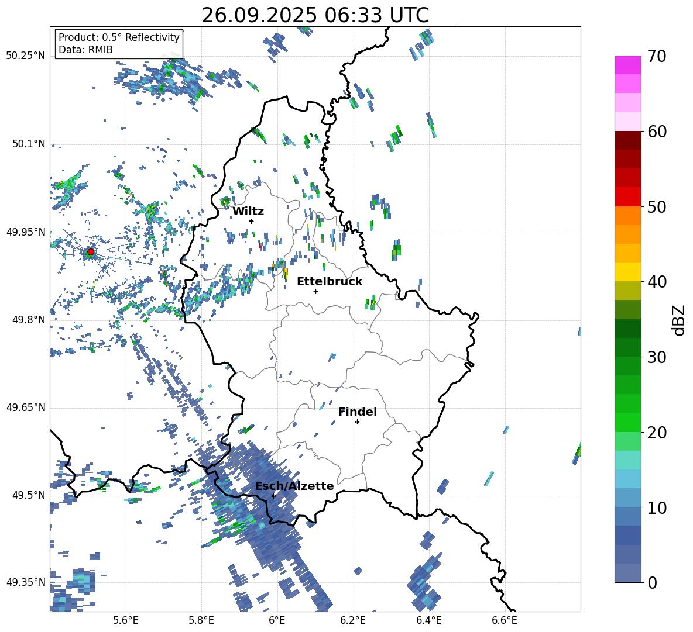
Task: Click the 'Data: RMIB' text
Action: point(85,50)
